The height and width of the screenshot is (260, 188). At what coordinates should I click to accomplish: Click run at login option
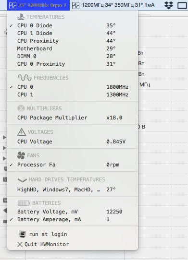73,234
